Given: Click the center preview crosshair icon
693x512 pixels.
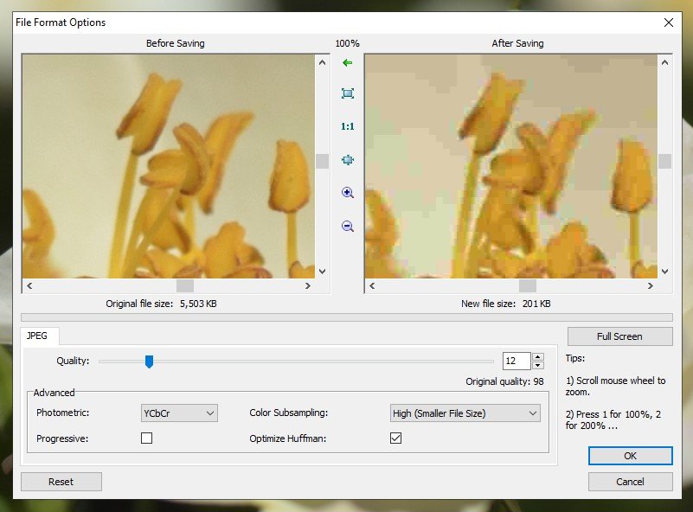Looking at the screenshot, I should pos(348,160).
